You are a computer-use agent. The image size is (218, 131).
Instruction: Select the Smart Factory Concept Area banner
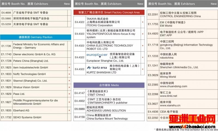point(109,12)
